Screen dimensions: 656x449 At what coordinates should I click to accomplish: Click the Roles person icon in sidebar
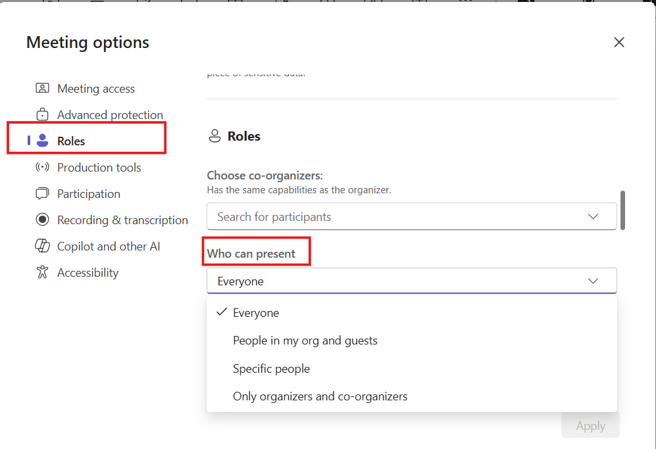point(43,141)
